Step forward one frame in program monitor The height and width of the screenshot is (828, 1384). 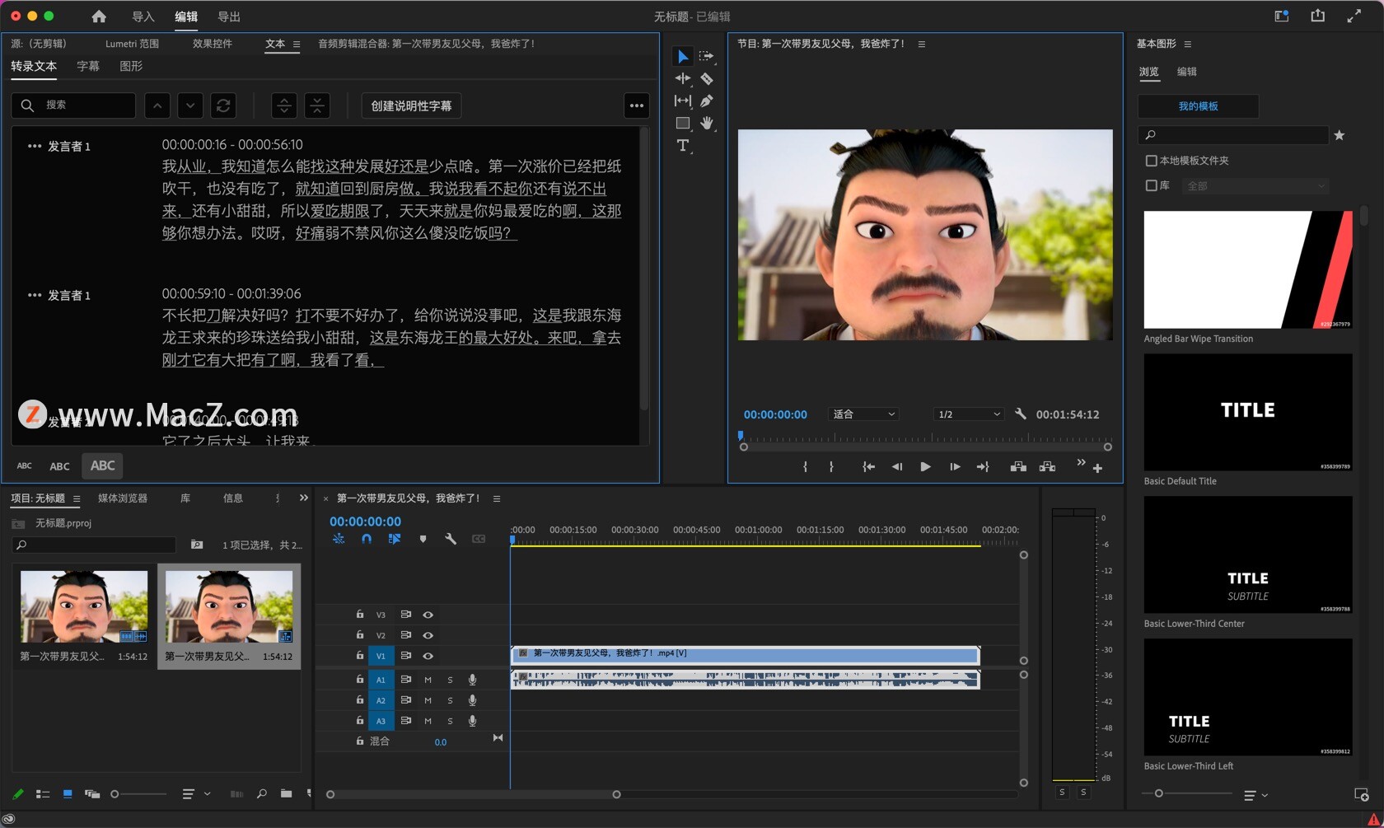[x=955, y=466]
